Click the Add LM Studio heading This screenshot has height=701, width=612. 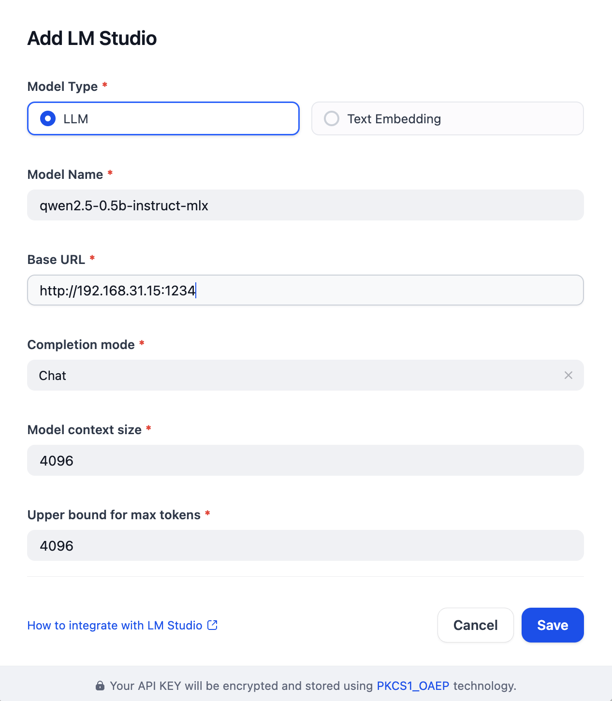pyautogui.click(x=92, y=39)
